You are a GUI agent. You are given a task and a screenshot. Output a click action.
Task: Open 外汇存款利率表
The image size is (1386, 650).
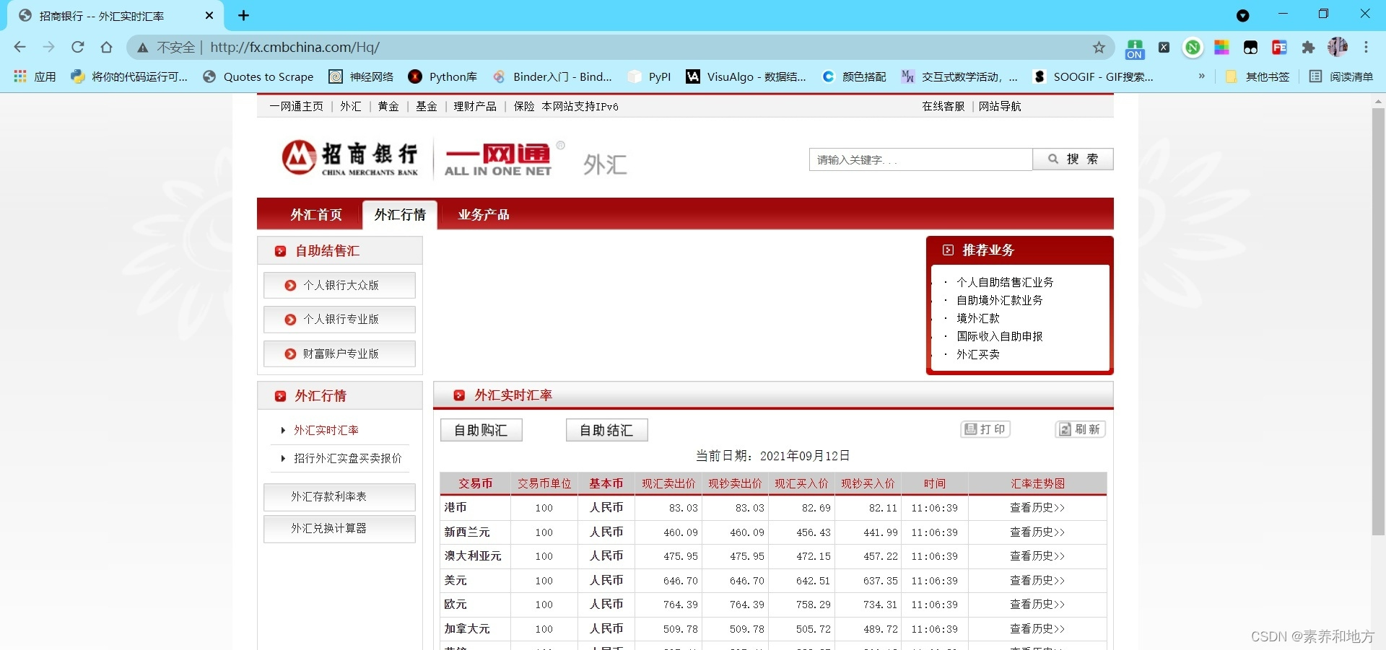[339, 497]
